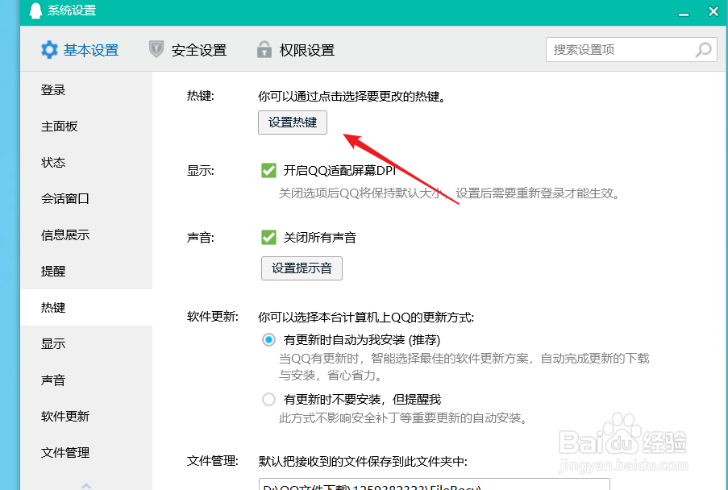This screenshot has width=728, height=490.
Task: Click the sidebar collapse chevron at bottom
Action: click(86, 485)
